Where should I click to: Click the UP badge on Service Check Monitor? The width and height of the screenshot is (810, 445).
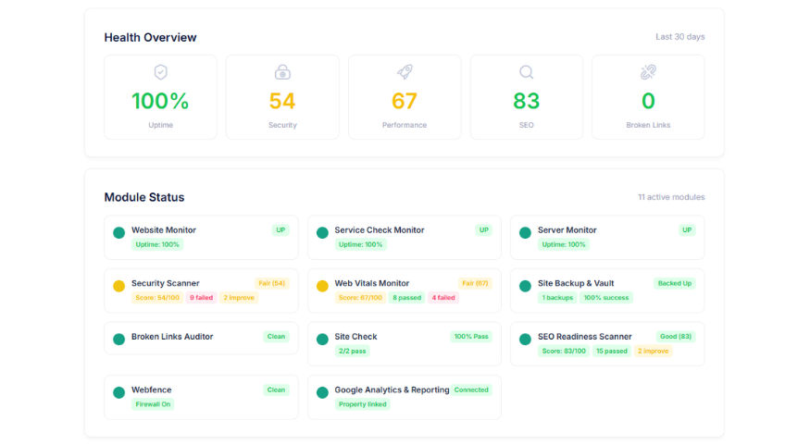484,230
